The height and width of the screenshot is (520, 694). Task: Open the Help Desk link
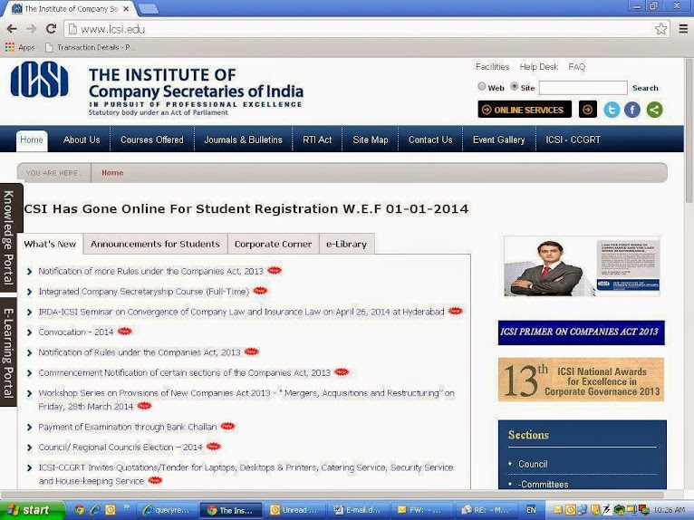[539, 67]
